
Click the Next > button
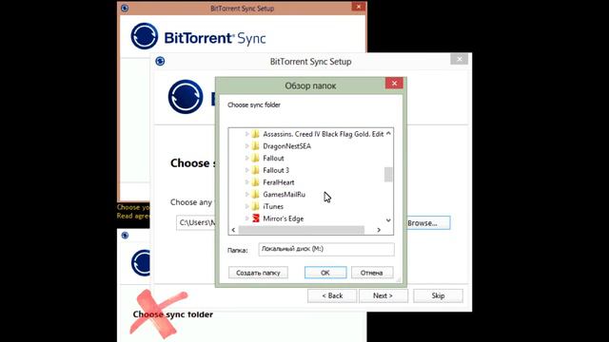(383, 295)
